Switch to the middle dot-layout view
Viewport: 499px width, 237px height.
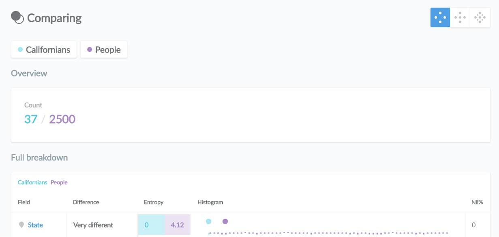(460, 17)
